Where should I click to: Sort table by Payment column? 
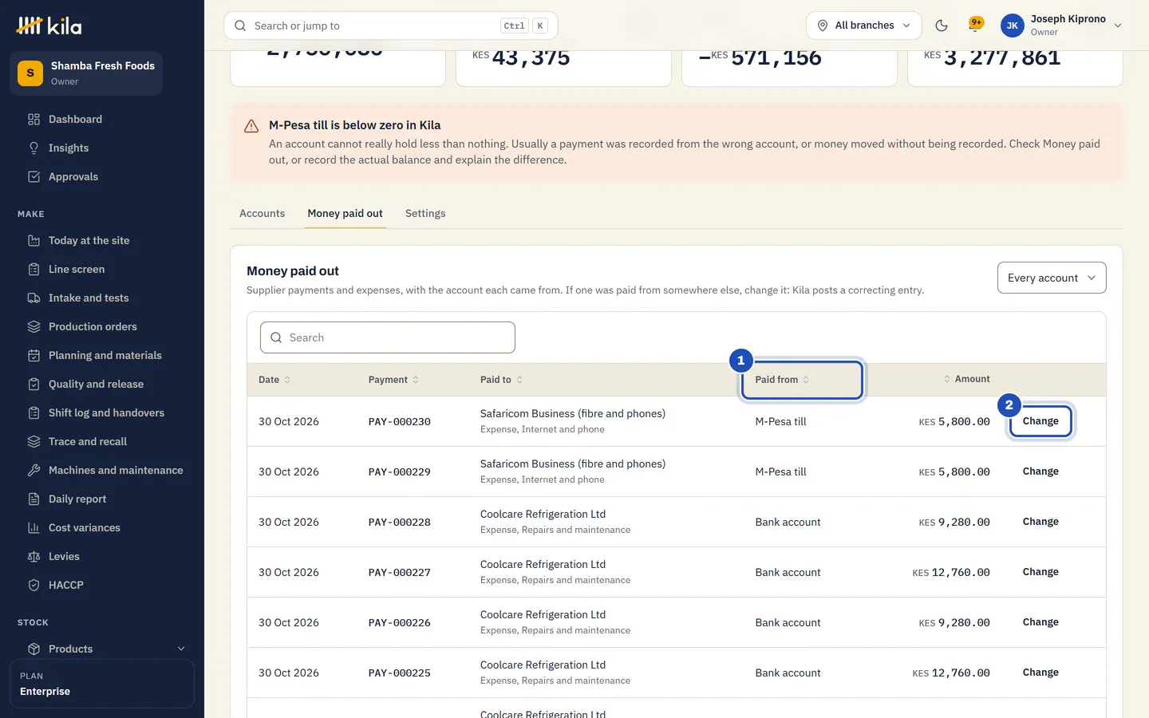point(393,380)
